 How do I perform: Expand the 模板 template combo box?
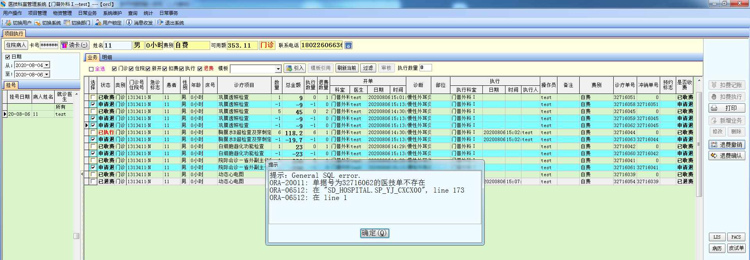[278, 69]
